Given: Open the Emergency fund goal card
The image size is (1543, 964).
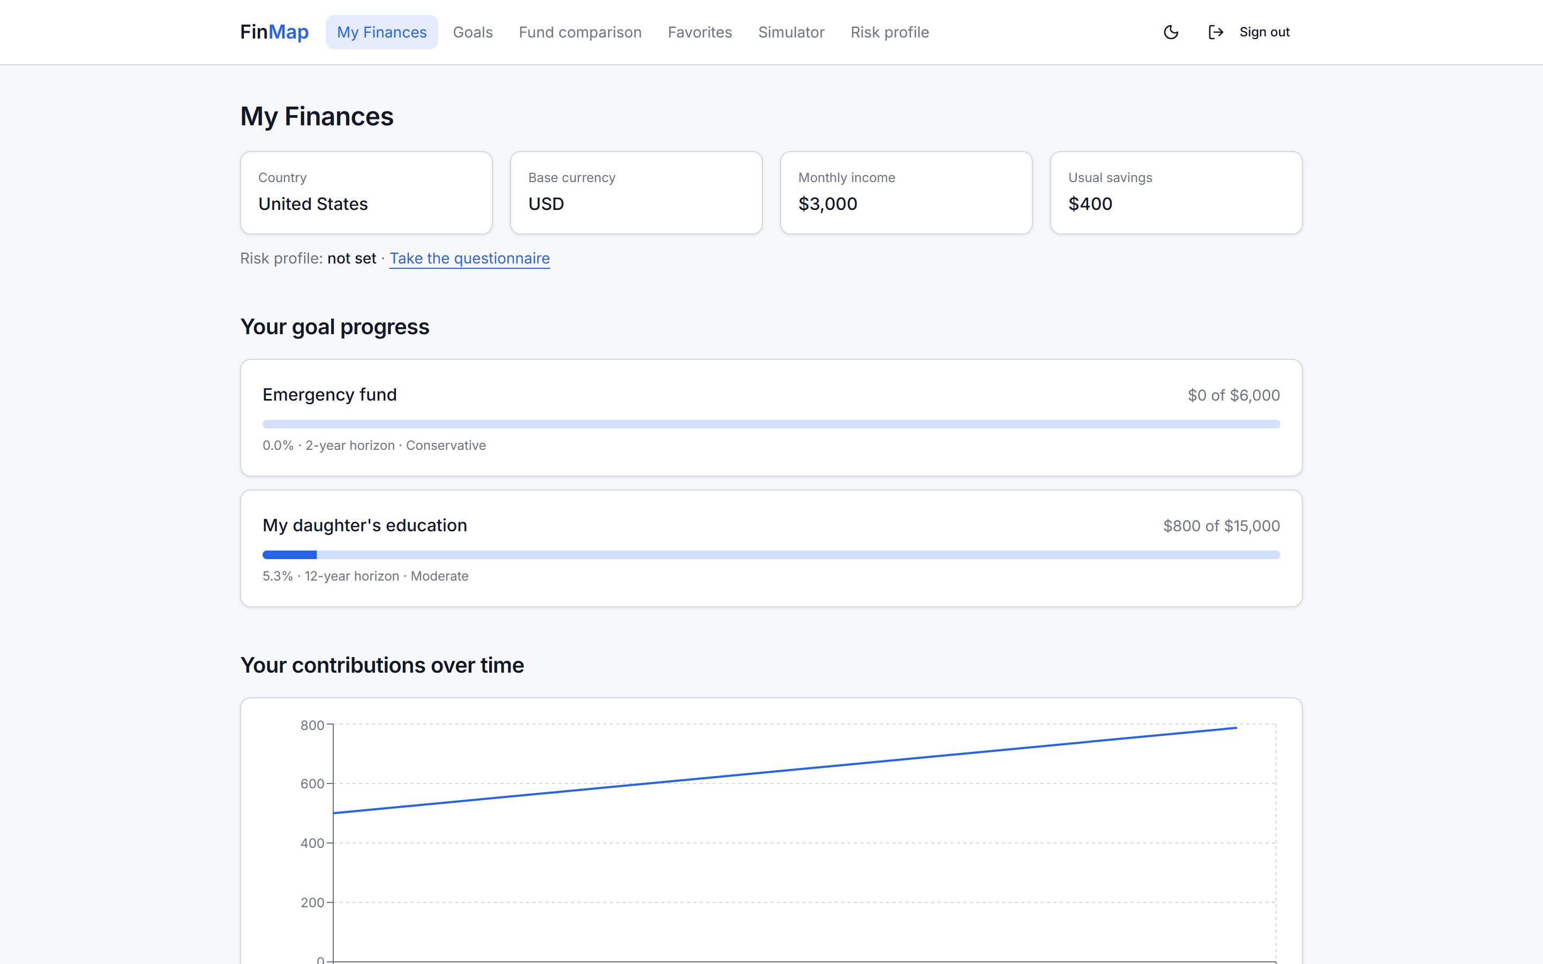Looking at the screenshot, I should [x=771, y=418].
